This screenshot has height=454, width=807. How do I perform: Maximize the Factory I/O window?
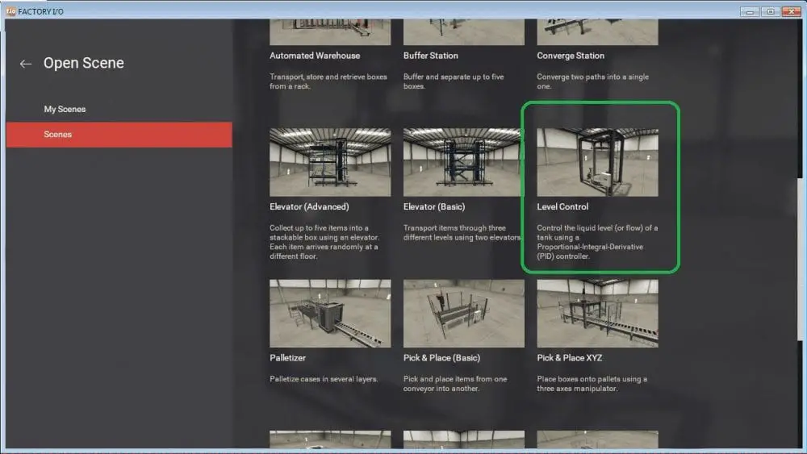click(x=771, y=11)
